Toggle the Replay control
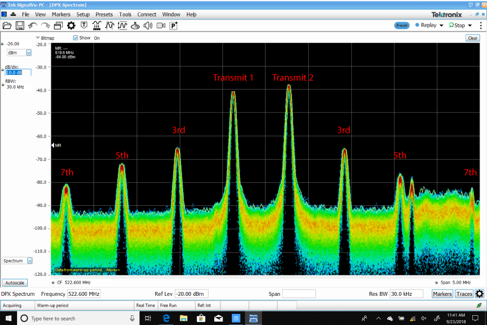Viewport: 487px width, 325px height. [429, 25]
